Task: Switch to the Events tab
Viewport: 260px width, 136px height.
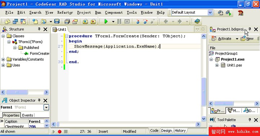Action: 27,115
